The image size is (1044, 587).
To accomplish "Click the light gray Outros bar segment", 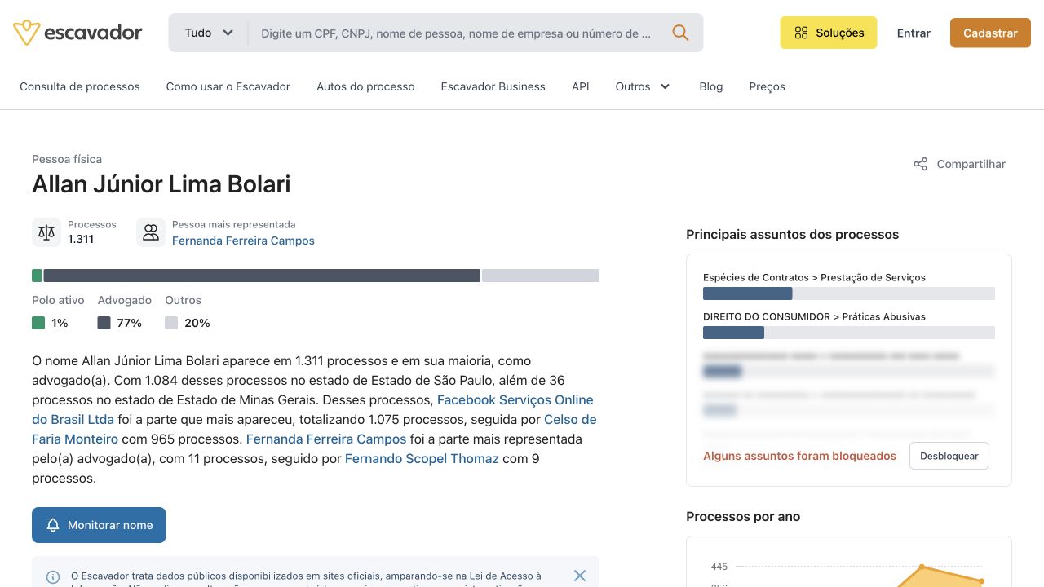I will [541, 276].
